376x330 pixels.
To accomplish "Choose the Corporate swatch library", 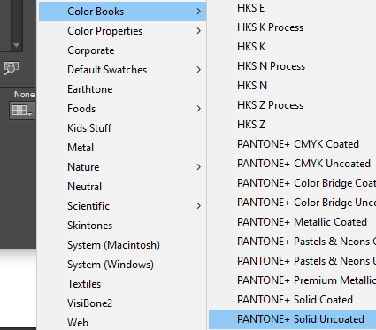I will [x=122, y=50].
